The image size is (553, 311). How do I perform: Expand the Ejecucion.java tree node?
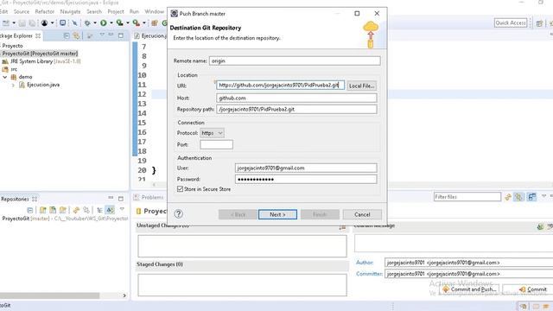tap(14, 85)
